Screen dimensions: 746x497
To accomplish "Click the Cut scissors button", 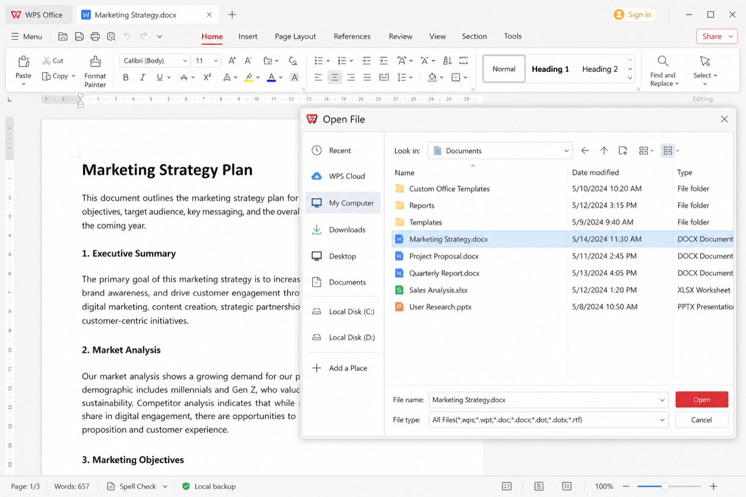I will pyautogui.click(x=53, y=61).
